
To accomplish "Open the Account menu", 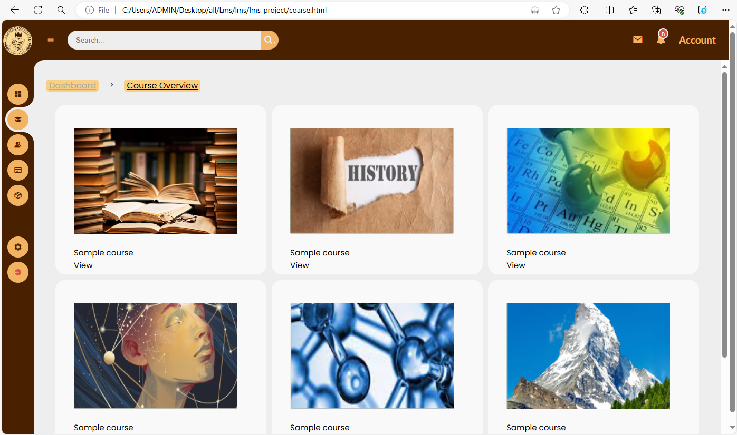I will (697, 40).
